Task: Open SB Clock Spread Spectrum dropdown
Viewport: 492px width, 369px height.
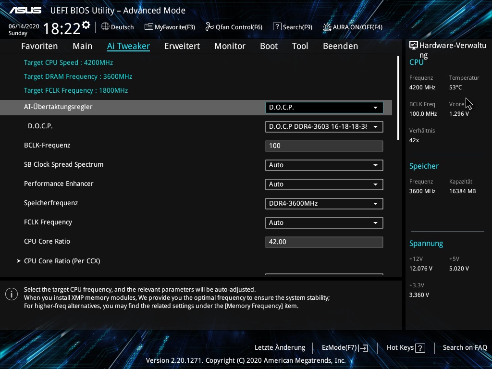Action: tap(324, 165)
